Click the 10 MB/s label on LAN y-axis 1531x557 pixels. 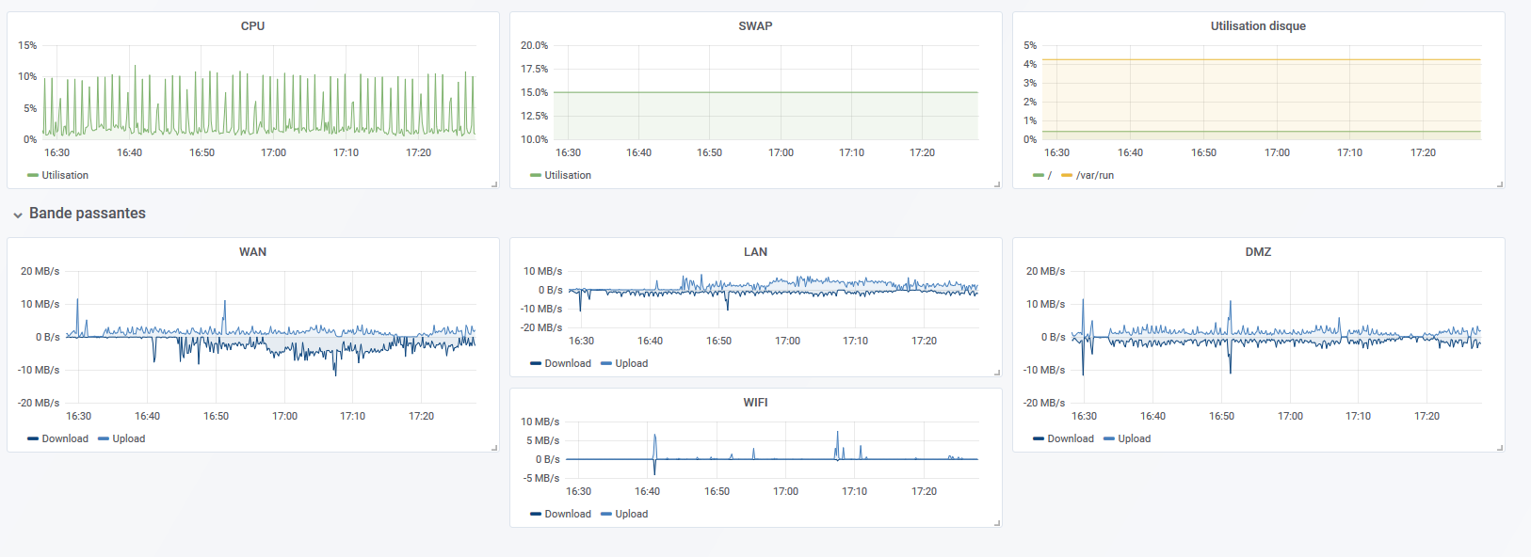point(543,271)
